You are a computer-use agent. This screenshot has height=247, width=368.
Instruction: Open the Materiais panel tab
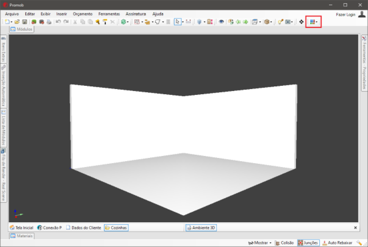[22, 236]
